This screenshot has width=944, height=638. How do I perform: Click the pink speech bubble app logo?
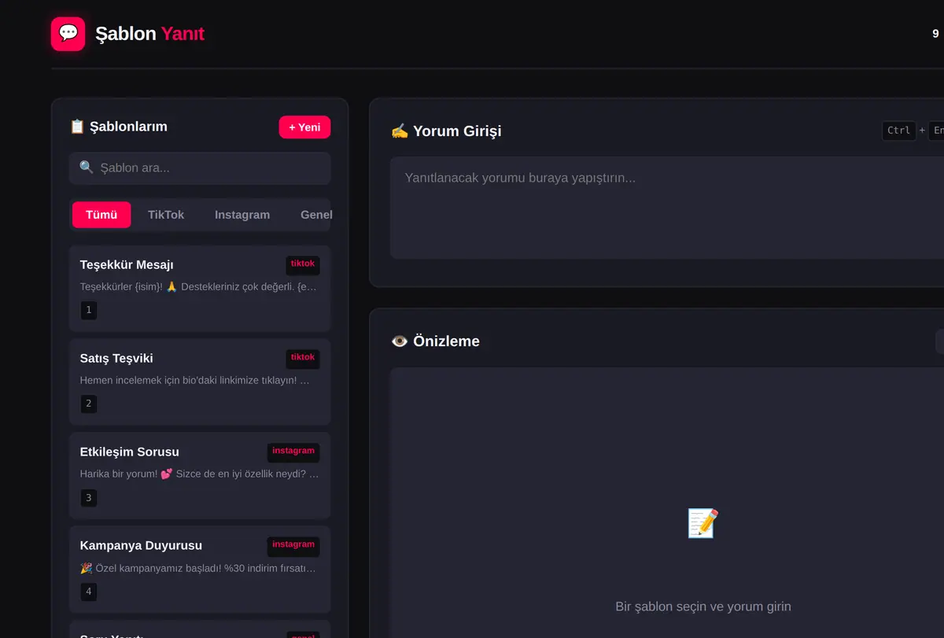pyautogui.click(x=68, y=34)
